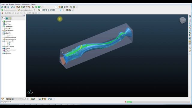The width and height of the screenshot is (192, 108).
Task: Toggle visibility of workplane 1
Action: (x=7, y=43)
